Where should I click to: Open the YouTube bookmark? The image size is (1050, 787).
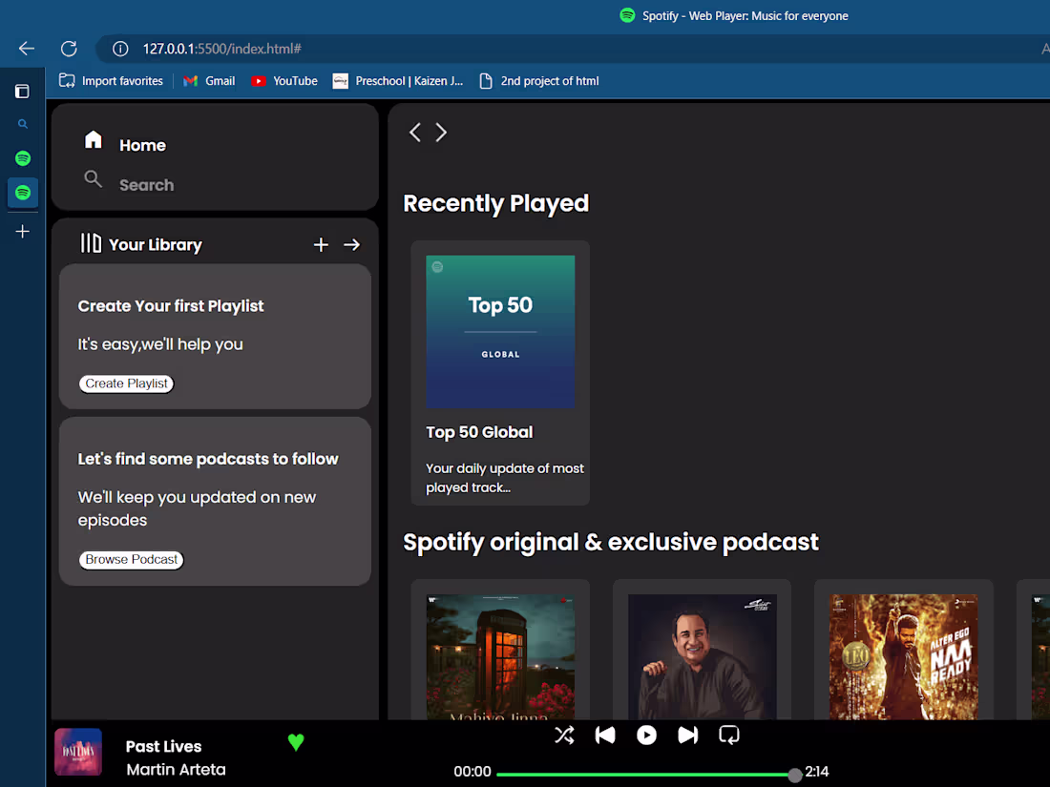[283, 80]
